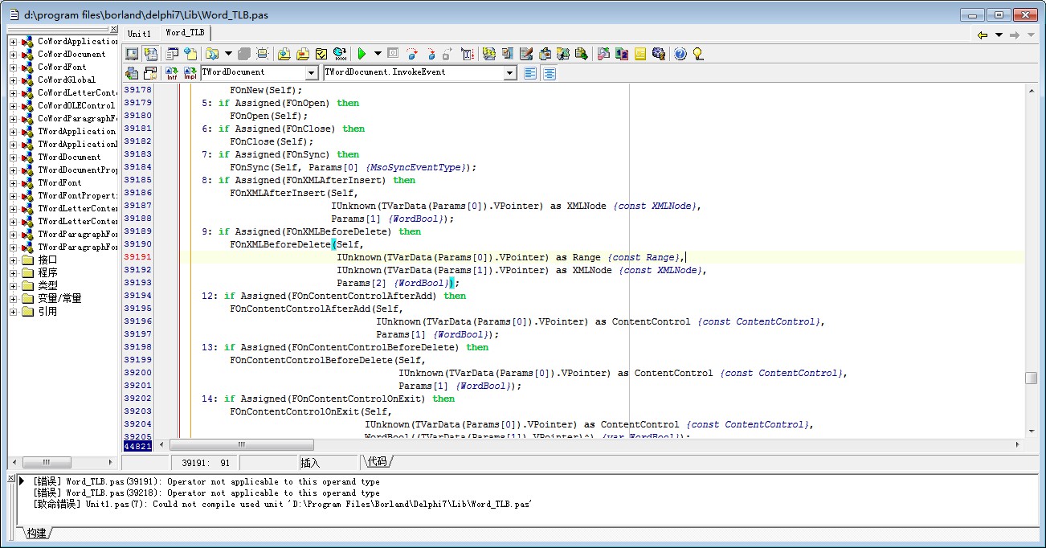Expand the CoWordFont tree node
This screenshot has width=1046, height=548.
(x=13, y=67)
